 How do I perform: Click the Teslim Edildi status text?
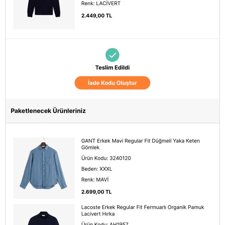pos(112,68)
